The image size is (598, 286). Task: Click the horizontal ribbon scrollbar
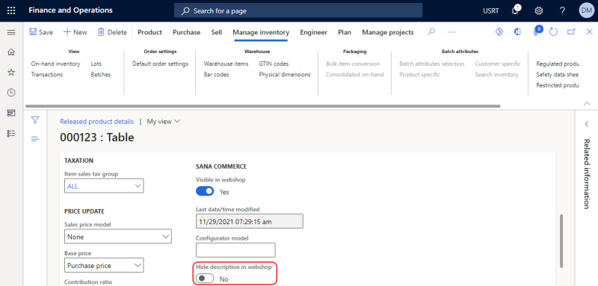(x=263, y=106)
